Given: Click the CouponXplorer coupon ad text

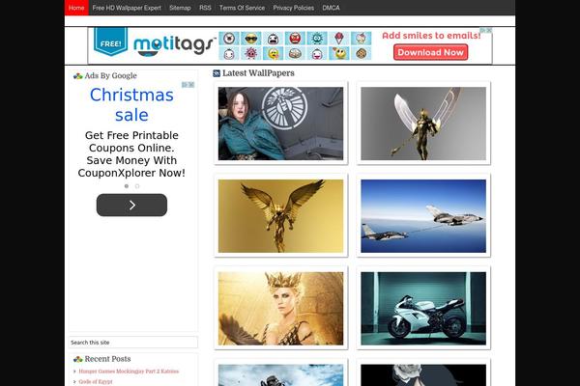Looking at the screenshot, I should coord(131,154).
